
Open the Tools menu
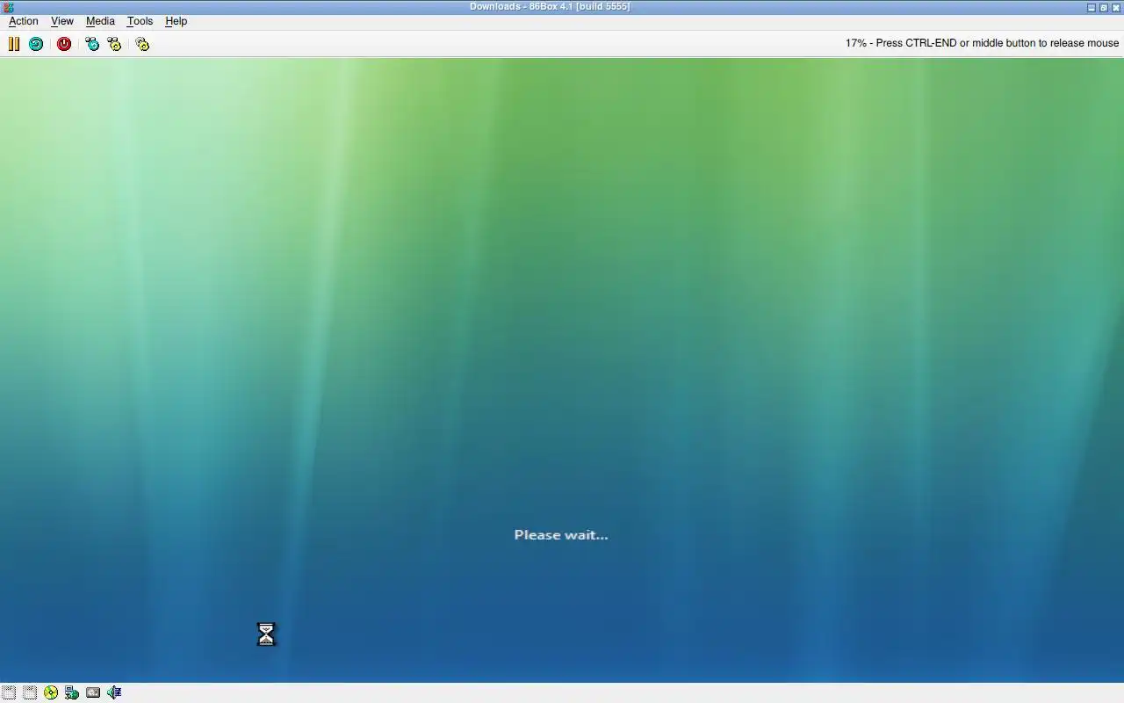pos(140,21)
